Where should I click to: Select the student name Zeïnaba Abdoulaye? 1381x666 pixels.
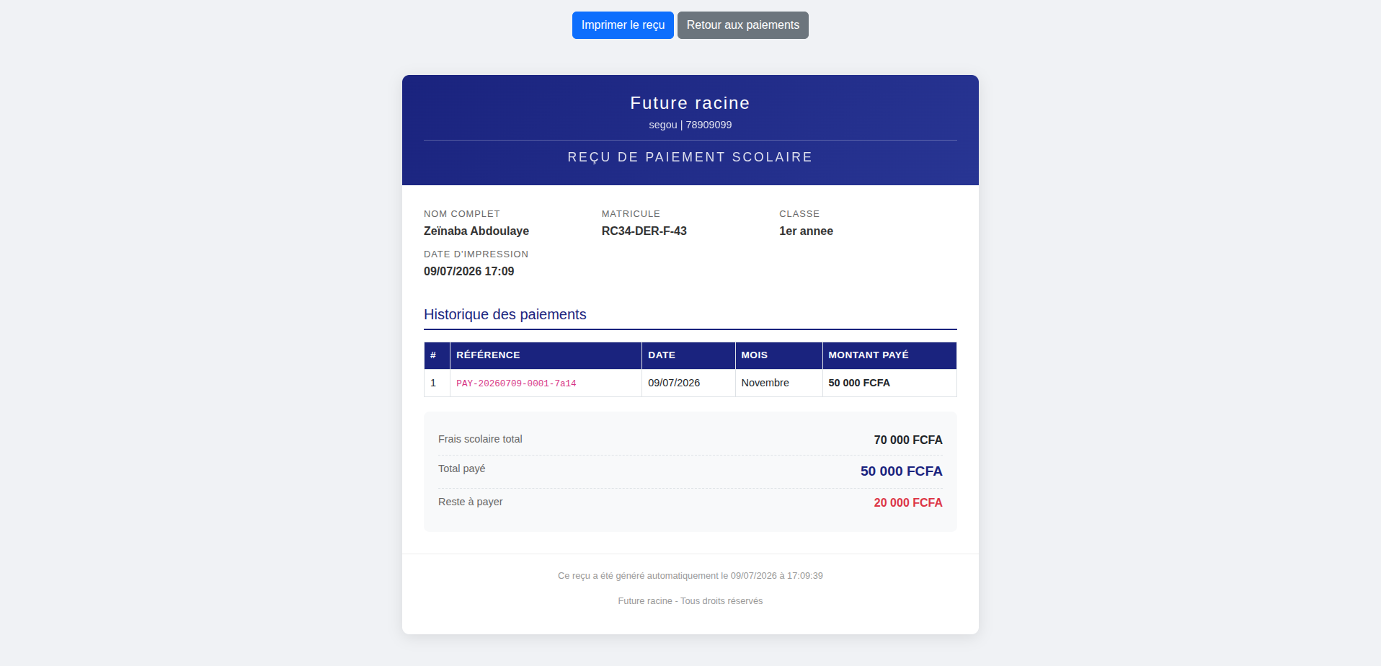476,231
